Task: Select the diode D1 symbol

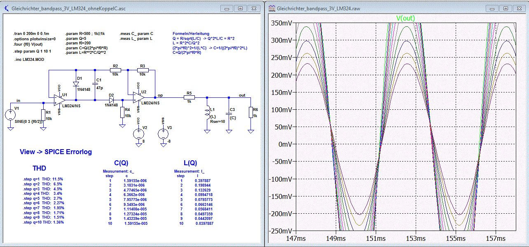Action: (77, 84)
